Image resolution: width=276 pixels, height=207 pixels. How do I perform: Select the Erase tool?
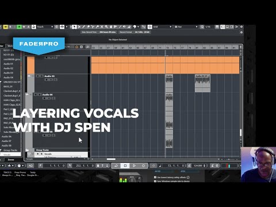point(88,27)
